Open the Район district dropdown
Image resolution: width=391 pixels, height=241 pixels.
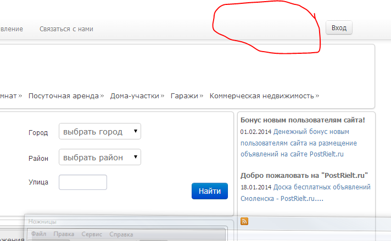click(x=99, y=158)
